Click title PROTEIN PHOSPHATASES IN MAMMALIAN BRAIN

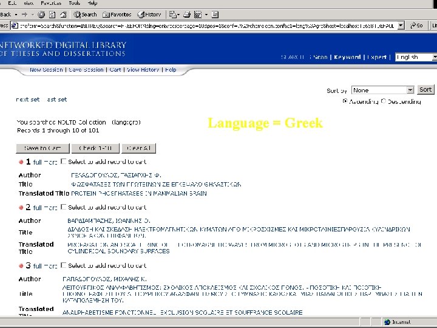coord(139,193)
